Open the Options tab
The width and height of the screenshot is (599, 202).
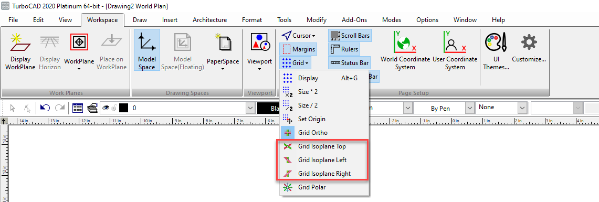point(427,20)
